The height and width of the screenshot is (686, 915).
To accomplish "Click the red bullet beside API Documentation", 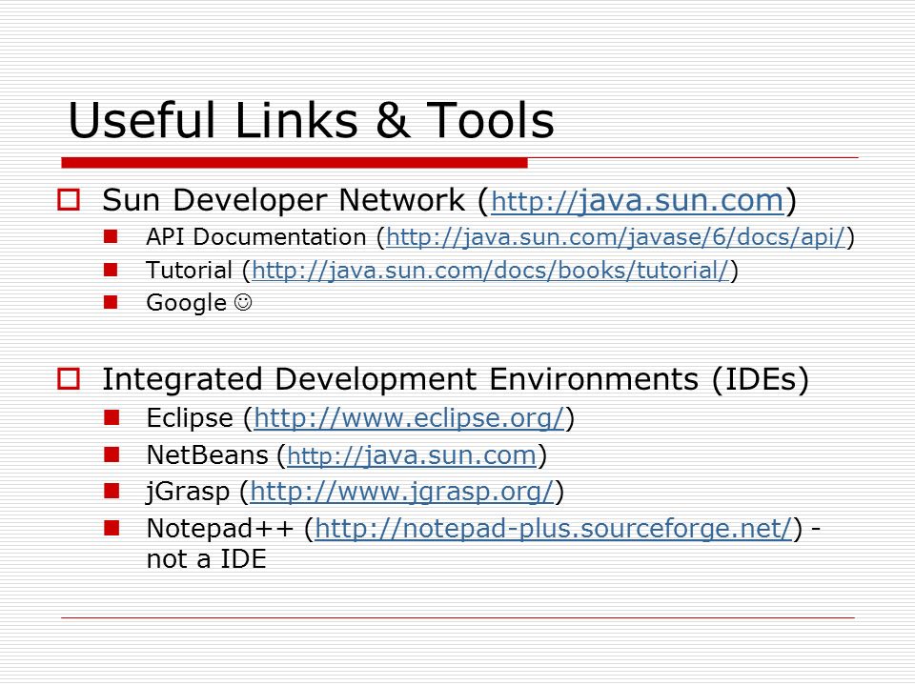I will (111, 236).
